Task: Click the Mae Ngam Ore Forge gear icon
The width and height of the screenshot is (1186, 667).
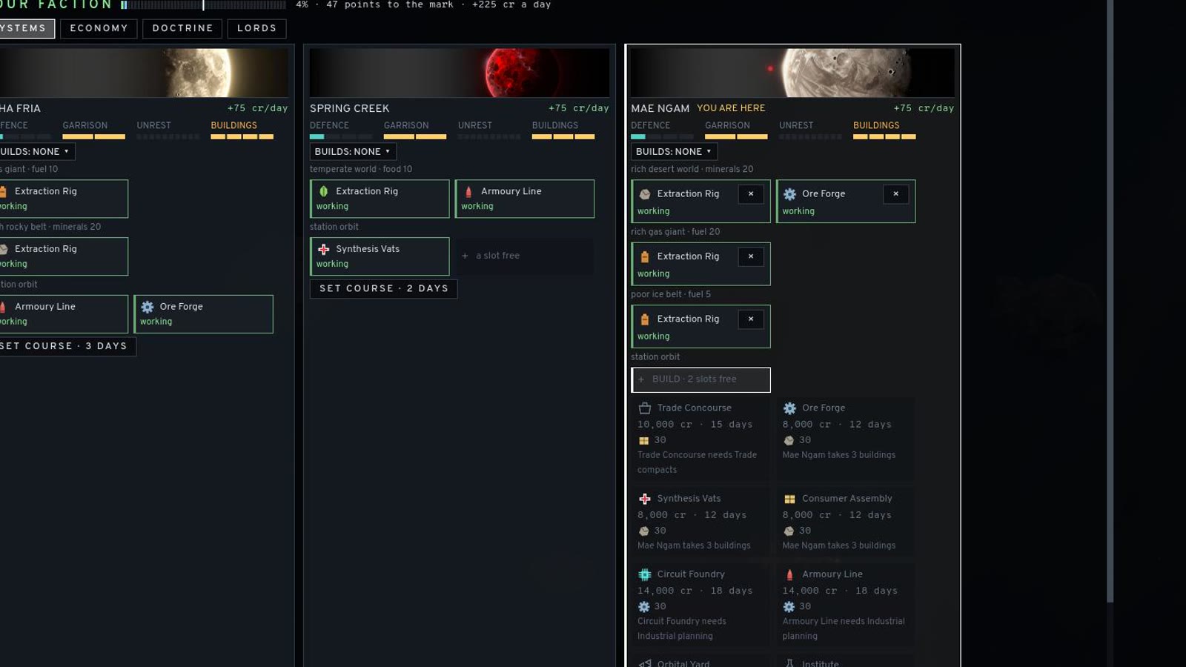Action: (789, 193)
